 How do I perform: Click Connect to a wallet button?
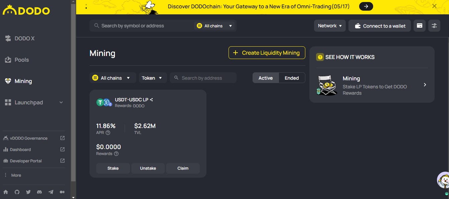380,26
